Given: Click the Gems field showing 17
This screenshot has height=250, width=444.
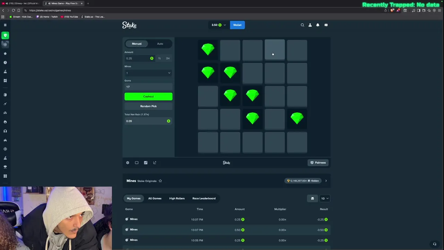Looking at the screenshot, I should point(148,87).
